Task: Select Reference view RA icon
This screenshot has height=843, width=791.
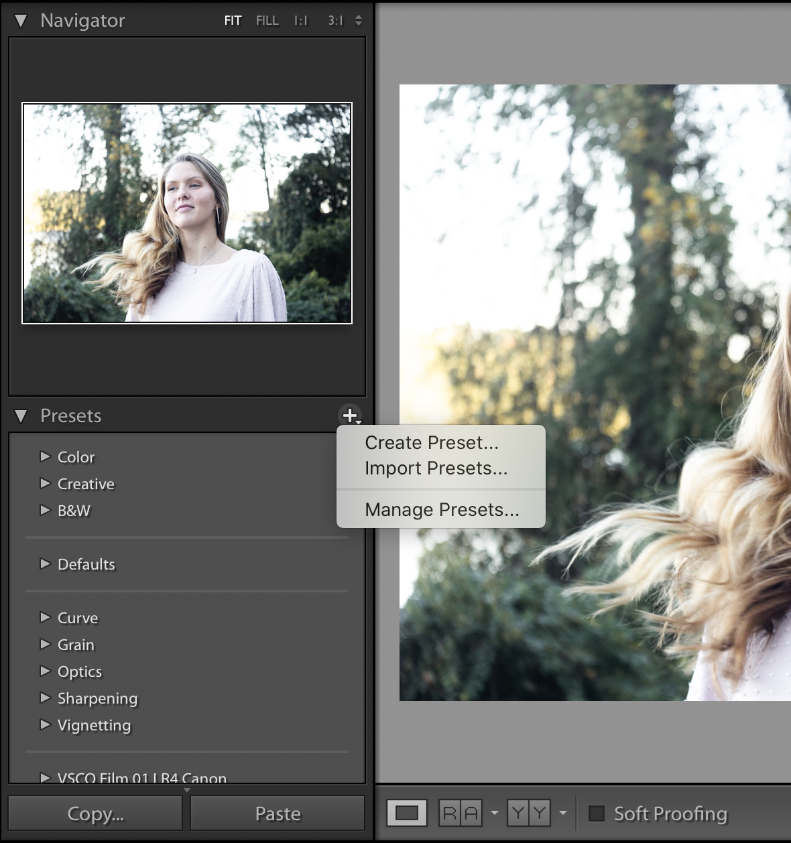Action: [461, 813]
